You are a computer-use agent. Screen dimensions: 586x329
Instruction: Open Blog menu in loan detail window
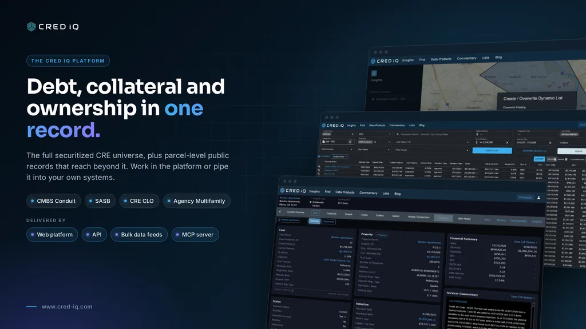[397, 194]
